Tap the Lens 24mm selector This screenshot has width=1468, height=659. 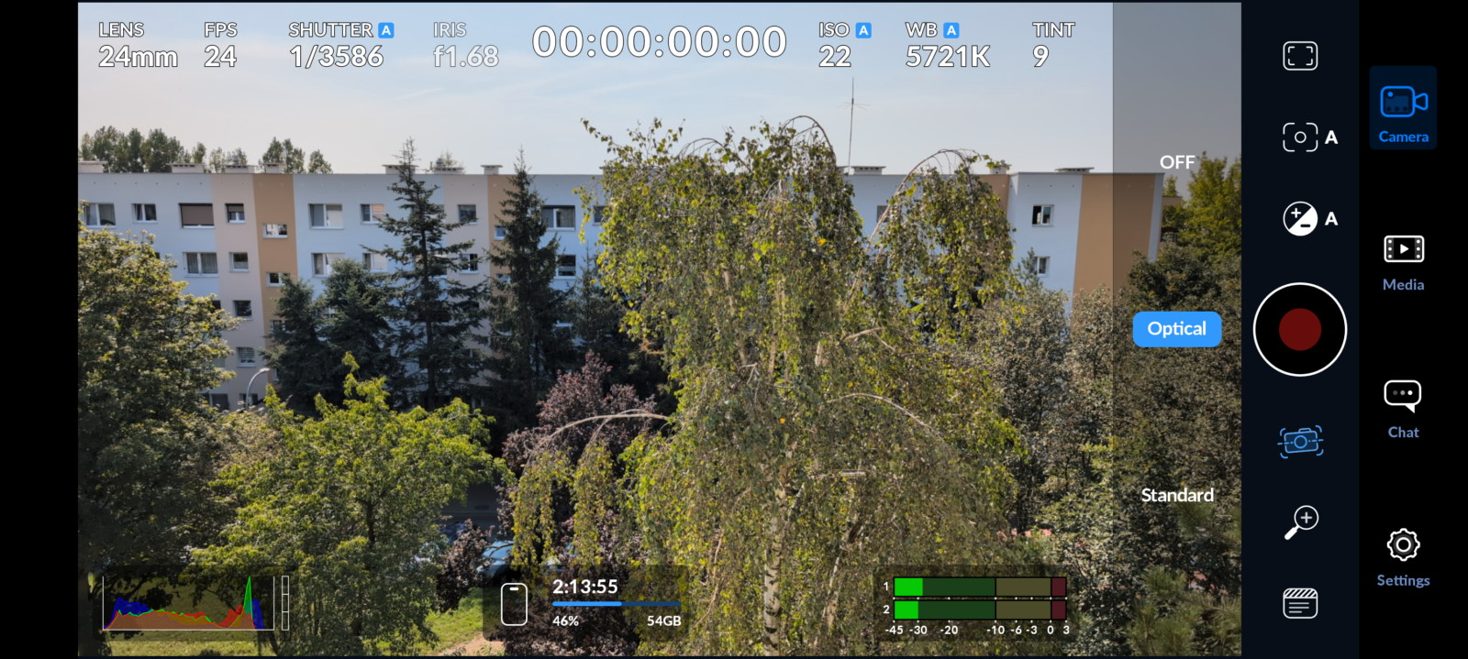pyautogui.click(x=138, y=45)
